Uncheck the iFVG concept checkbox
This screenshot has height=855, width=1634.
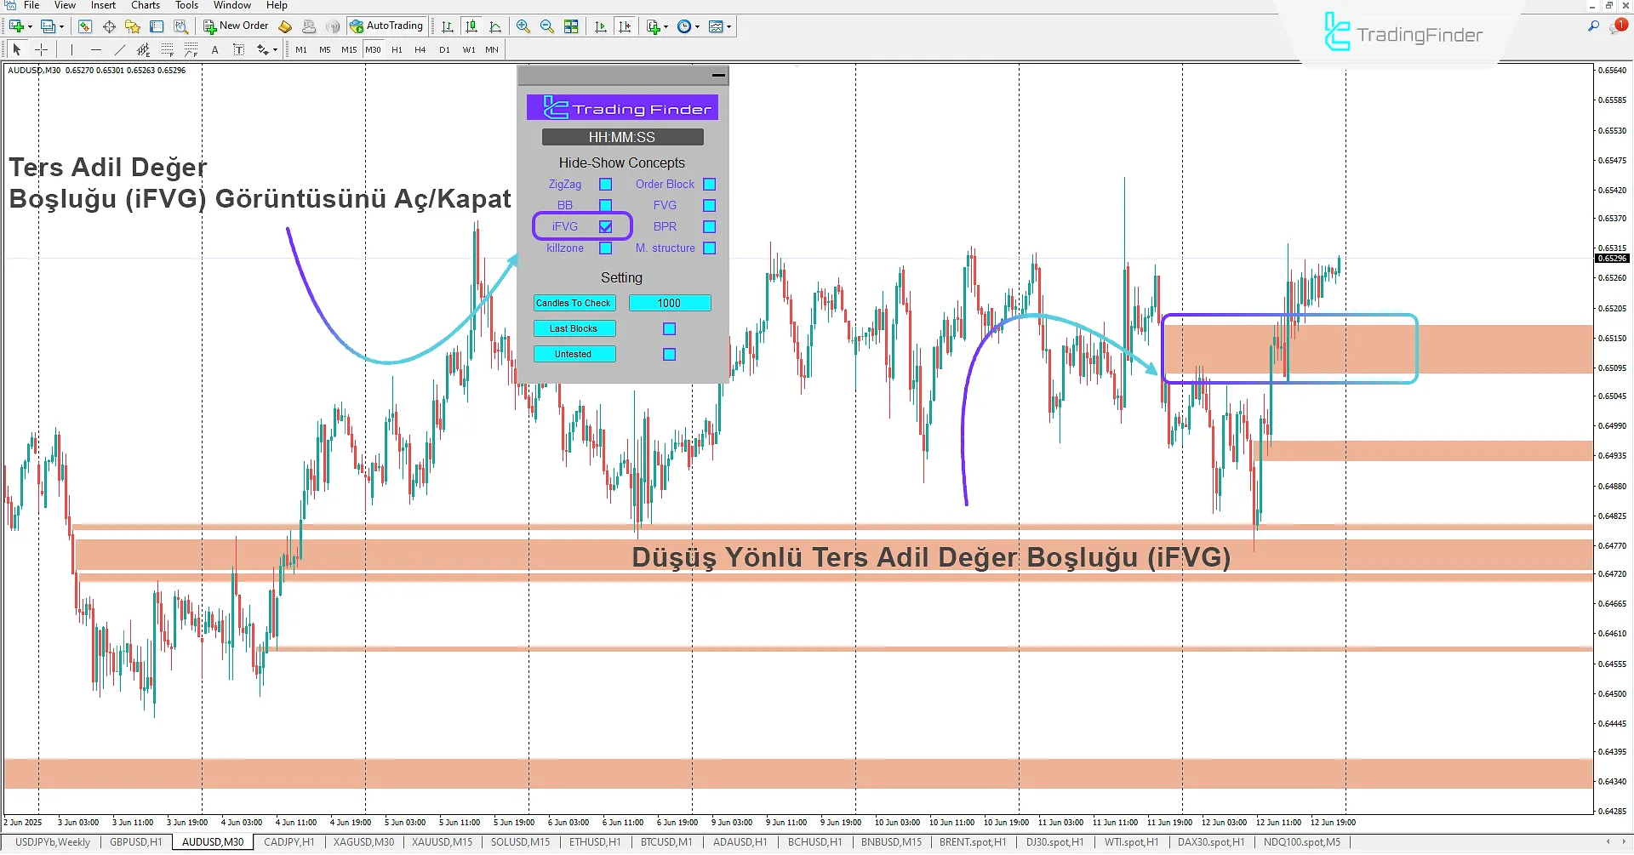coord(605,227)
